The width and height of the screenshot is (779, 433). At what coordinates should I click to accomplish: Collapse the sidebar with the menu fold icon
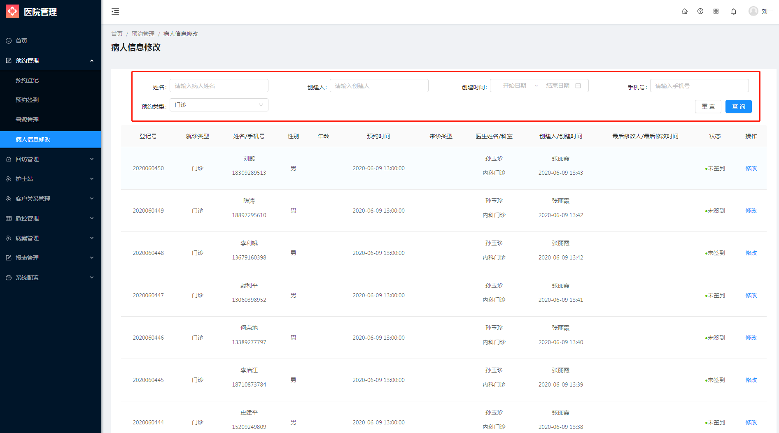(115, 12)
